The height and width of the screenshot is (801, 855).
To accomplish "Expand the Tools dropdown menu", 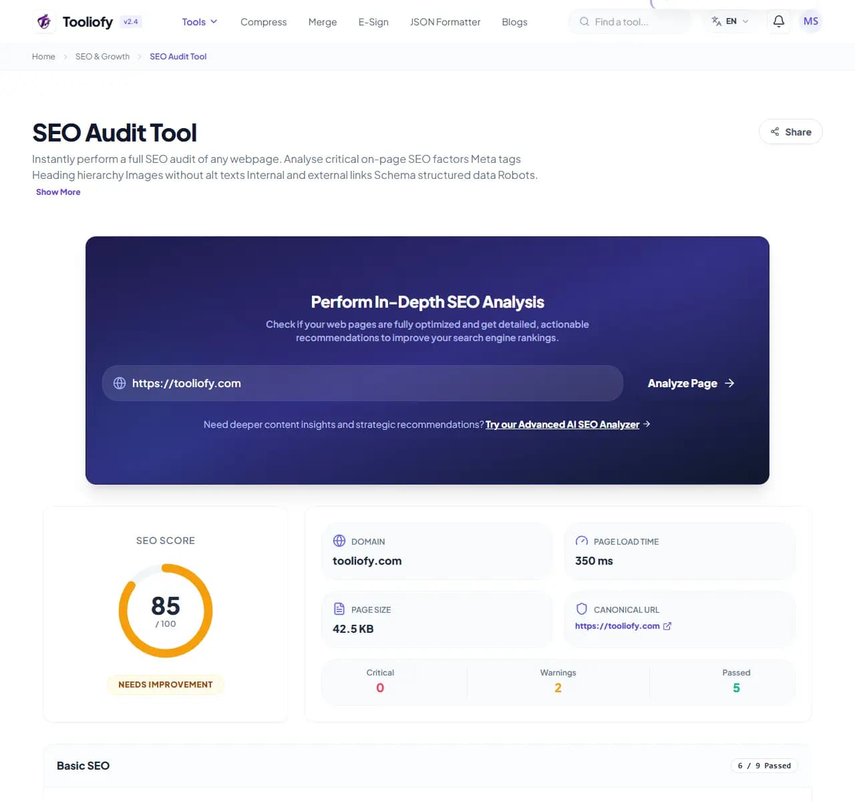I will coord(200,22).
